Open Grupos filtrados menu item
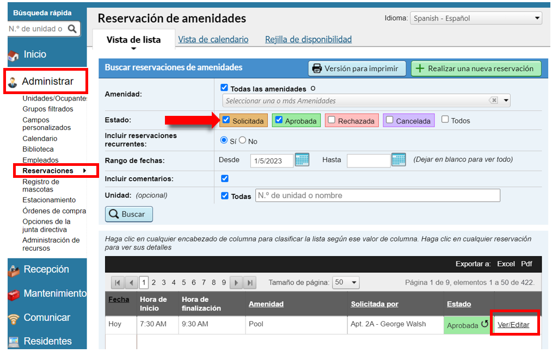 pyautogui.click(x=48, y=109)
